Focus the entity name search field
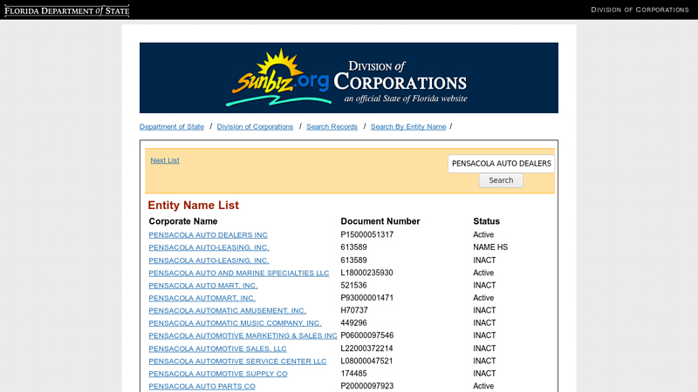 click(x=501, y=164)
